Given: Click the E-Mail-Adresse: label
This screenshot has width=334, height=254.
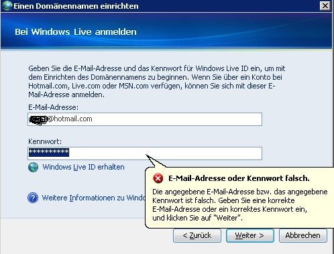Looking at the screenshot, I should 54,107.
